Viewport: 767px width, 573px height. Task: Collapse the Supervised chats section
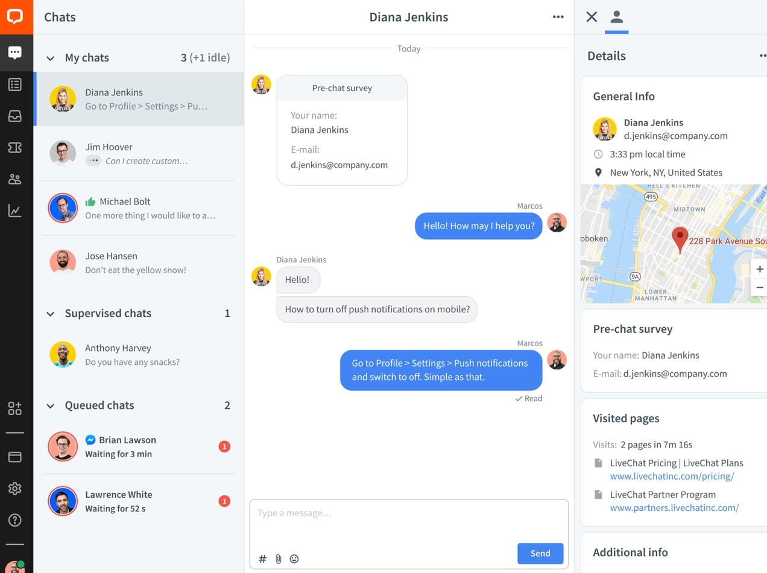tap(51, 313)
